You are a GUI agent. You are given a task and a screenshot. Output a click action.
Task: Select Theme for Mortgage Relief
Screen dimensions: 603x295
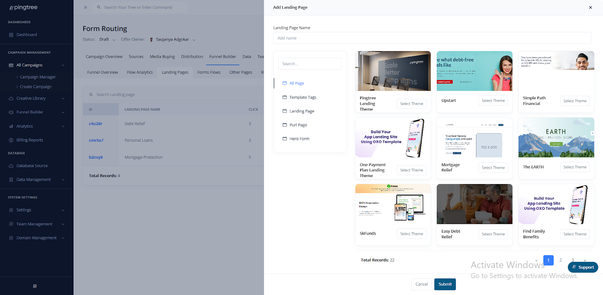493,168
